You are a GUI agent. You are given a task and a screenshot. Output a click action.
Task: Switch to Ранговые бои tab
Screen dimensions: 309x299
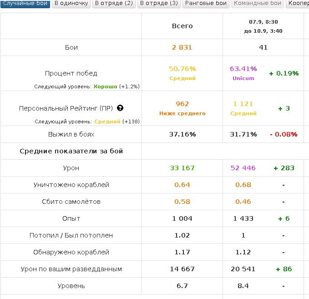tap(206, 4)
